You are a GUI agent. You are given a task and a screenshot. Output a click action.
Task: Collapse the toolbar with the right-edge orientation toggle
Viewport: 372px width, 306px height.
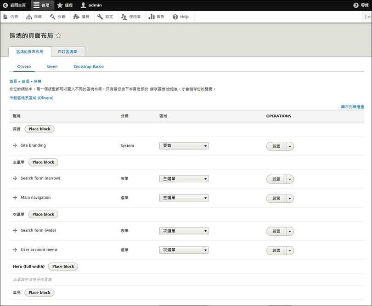pos(367,17)
